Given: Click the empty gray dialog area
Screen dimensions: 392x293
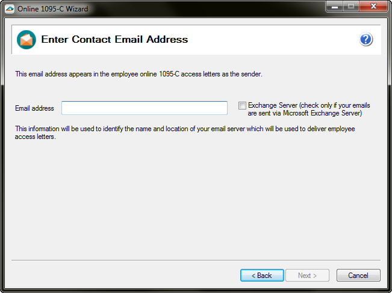Looking at the screenshot, I should (x=196, y=199).
